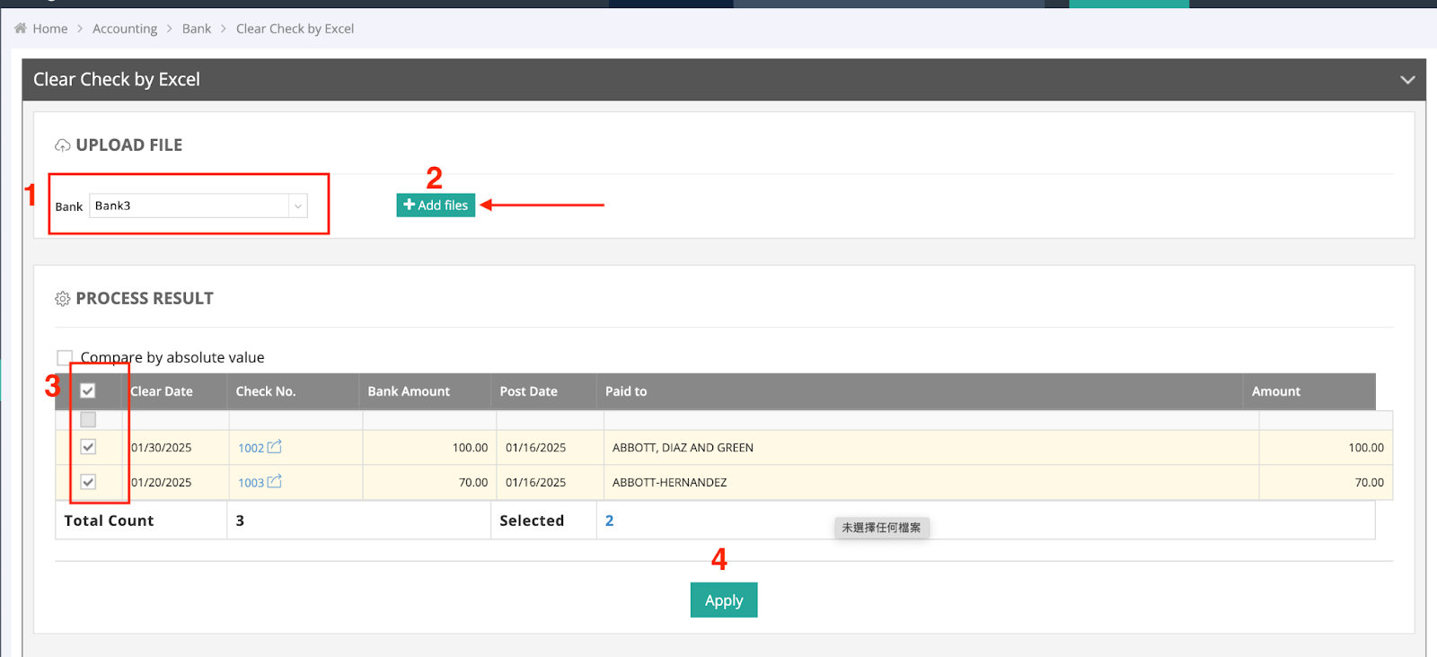Collapse the Clear Check by Excel panel
This screenshot has width=1437, height=657.
click(1406, 80)
